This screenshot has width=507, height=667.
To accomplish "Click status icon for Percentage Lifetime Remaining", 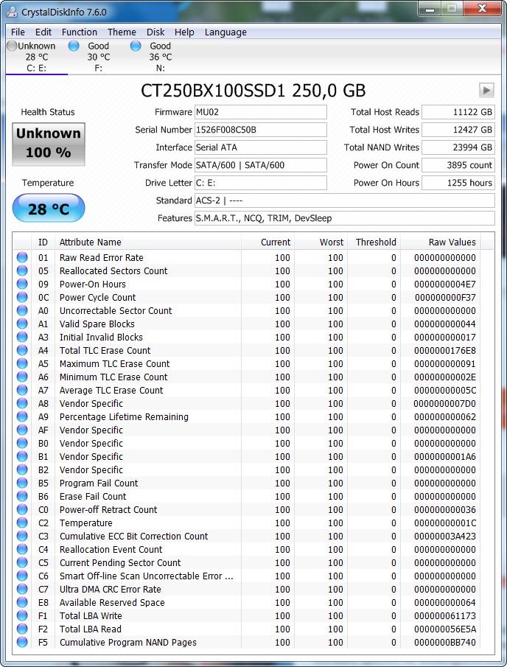I will (x=22, y=416).
